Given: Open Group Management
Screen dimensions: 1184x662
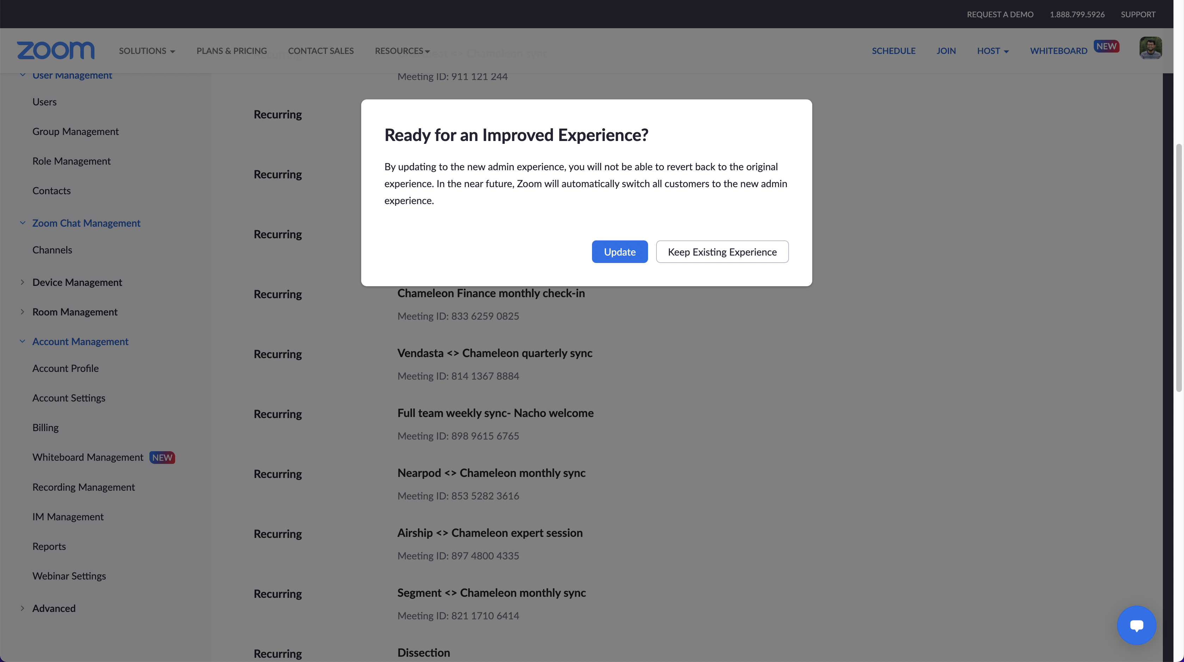Looking at the screenshot, I should (75, 131).
